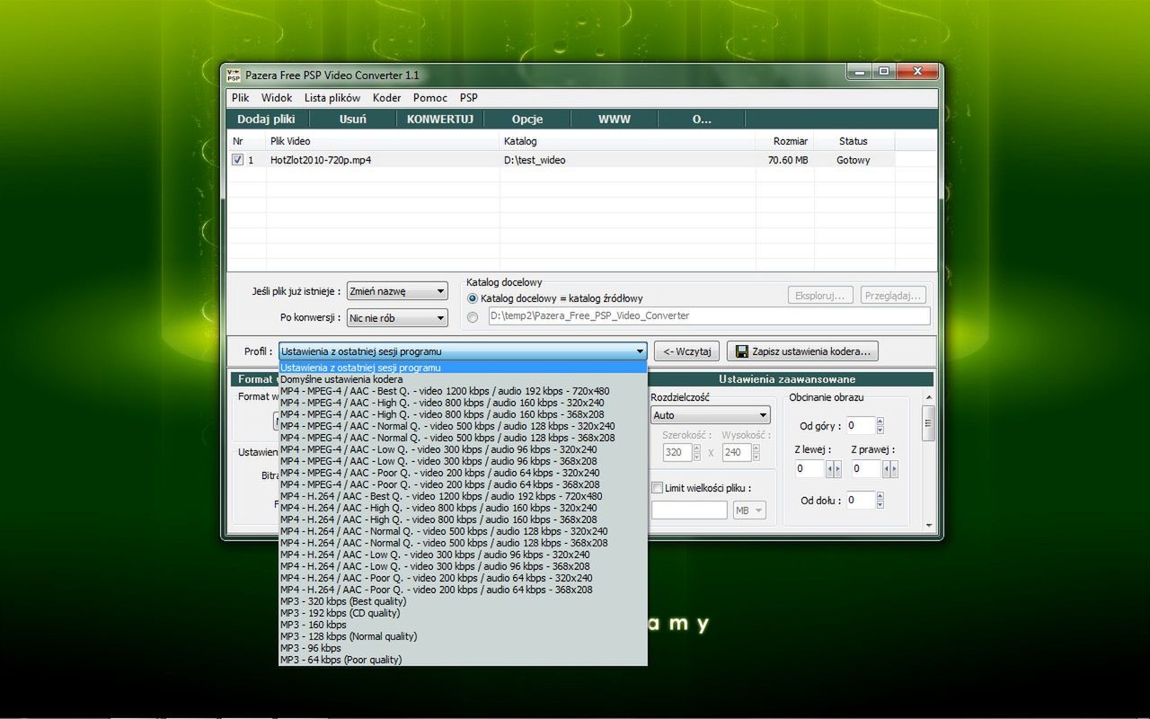Click the Z prawej crop value field
Screen dimensions: 1150x719
coord(867,468)
